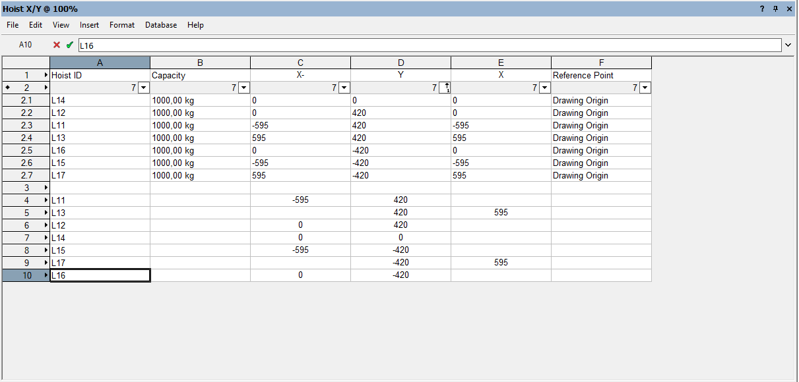Select column B header
The width and height of the screenshot is (799, 382).
tap(200, 63)
